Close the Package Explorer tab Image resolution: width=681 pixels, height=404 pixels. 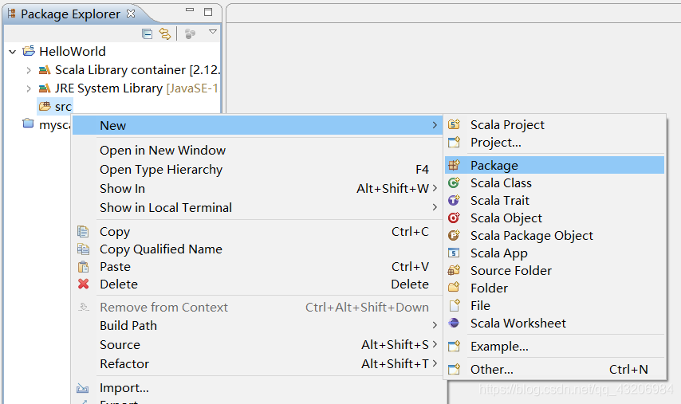coord(130,14)
